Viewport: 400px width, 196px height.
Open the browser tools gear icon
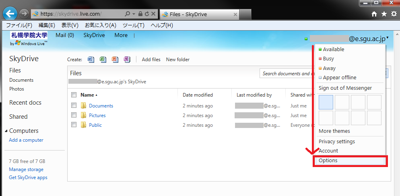pyautogui.click(x=394, y=14)
